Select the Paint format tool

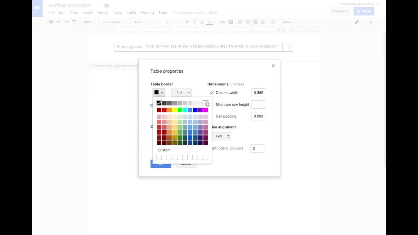pos(74,22)
